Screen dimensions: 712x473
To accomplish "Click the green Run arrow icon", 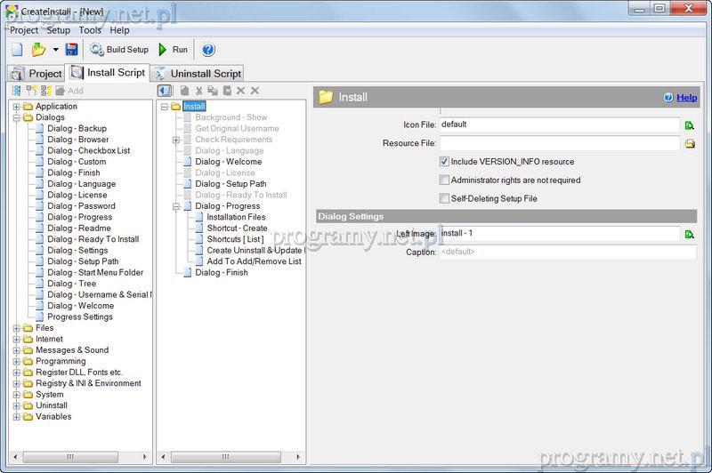I will tap(163, 50).
